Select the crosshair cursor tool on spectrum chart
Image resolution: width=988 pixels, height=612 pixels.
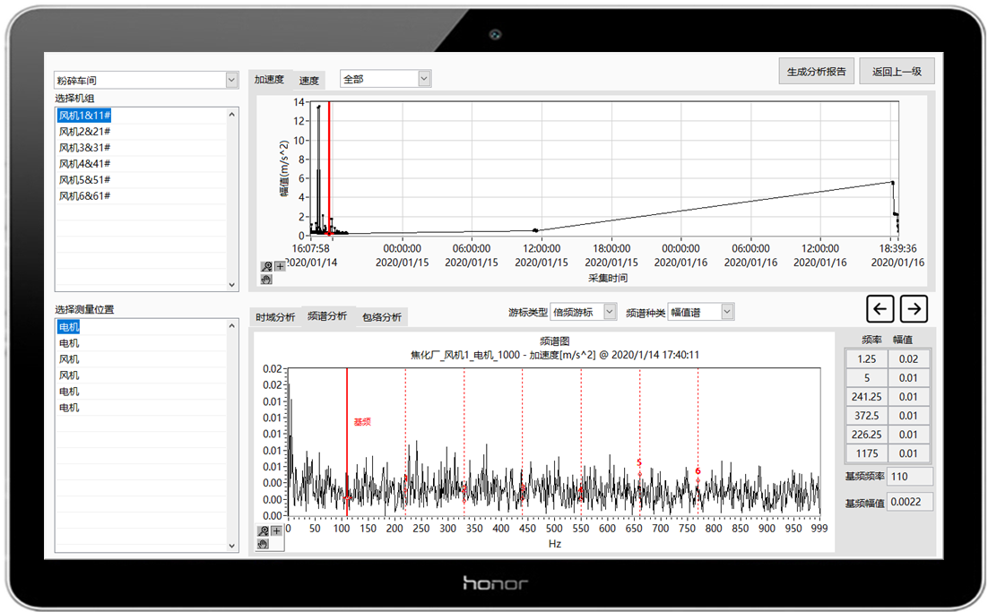(x=276, y=531)
